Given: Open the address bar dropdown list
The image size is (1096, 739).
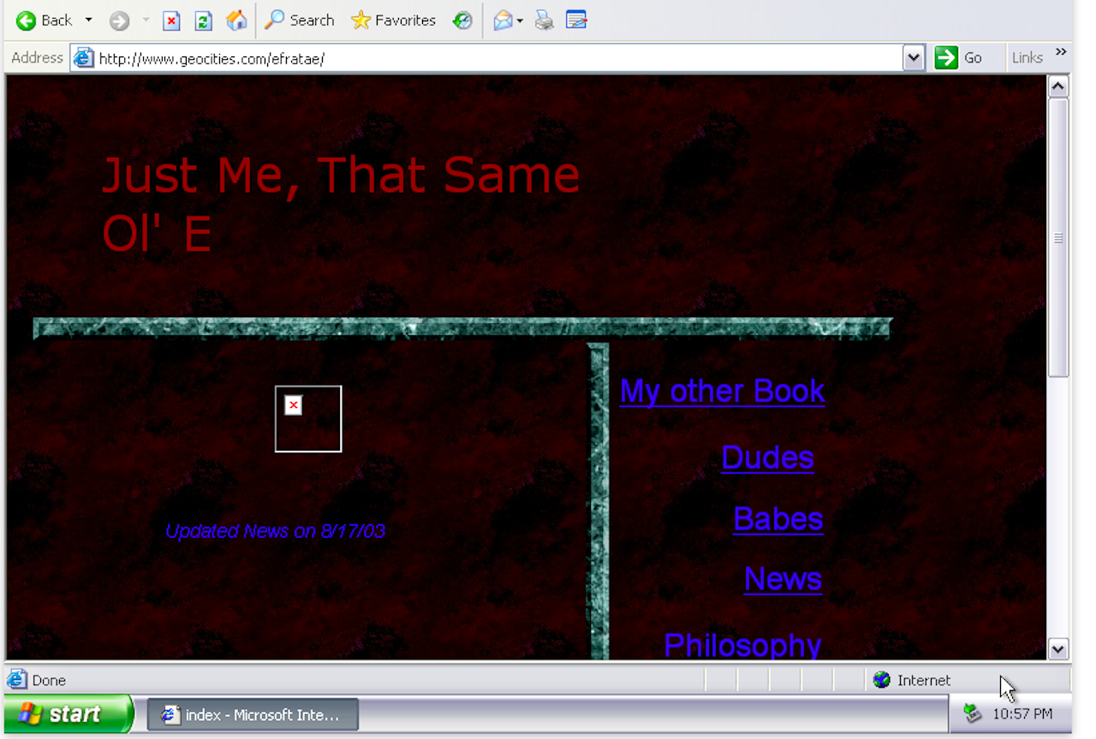Looking at the screenshot, I should 914,58.
